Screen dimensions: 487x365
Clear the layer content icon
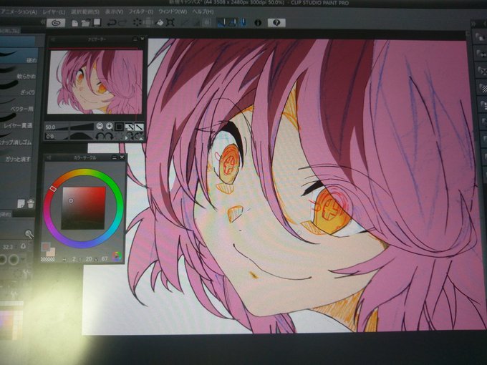138,22
